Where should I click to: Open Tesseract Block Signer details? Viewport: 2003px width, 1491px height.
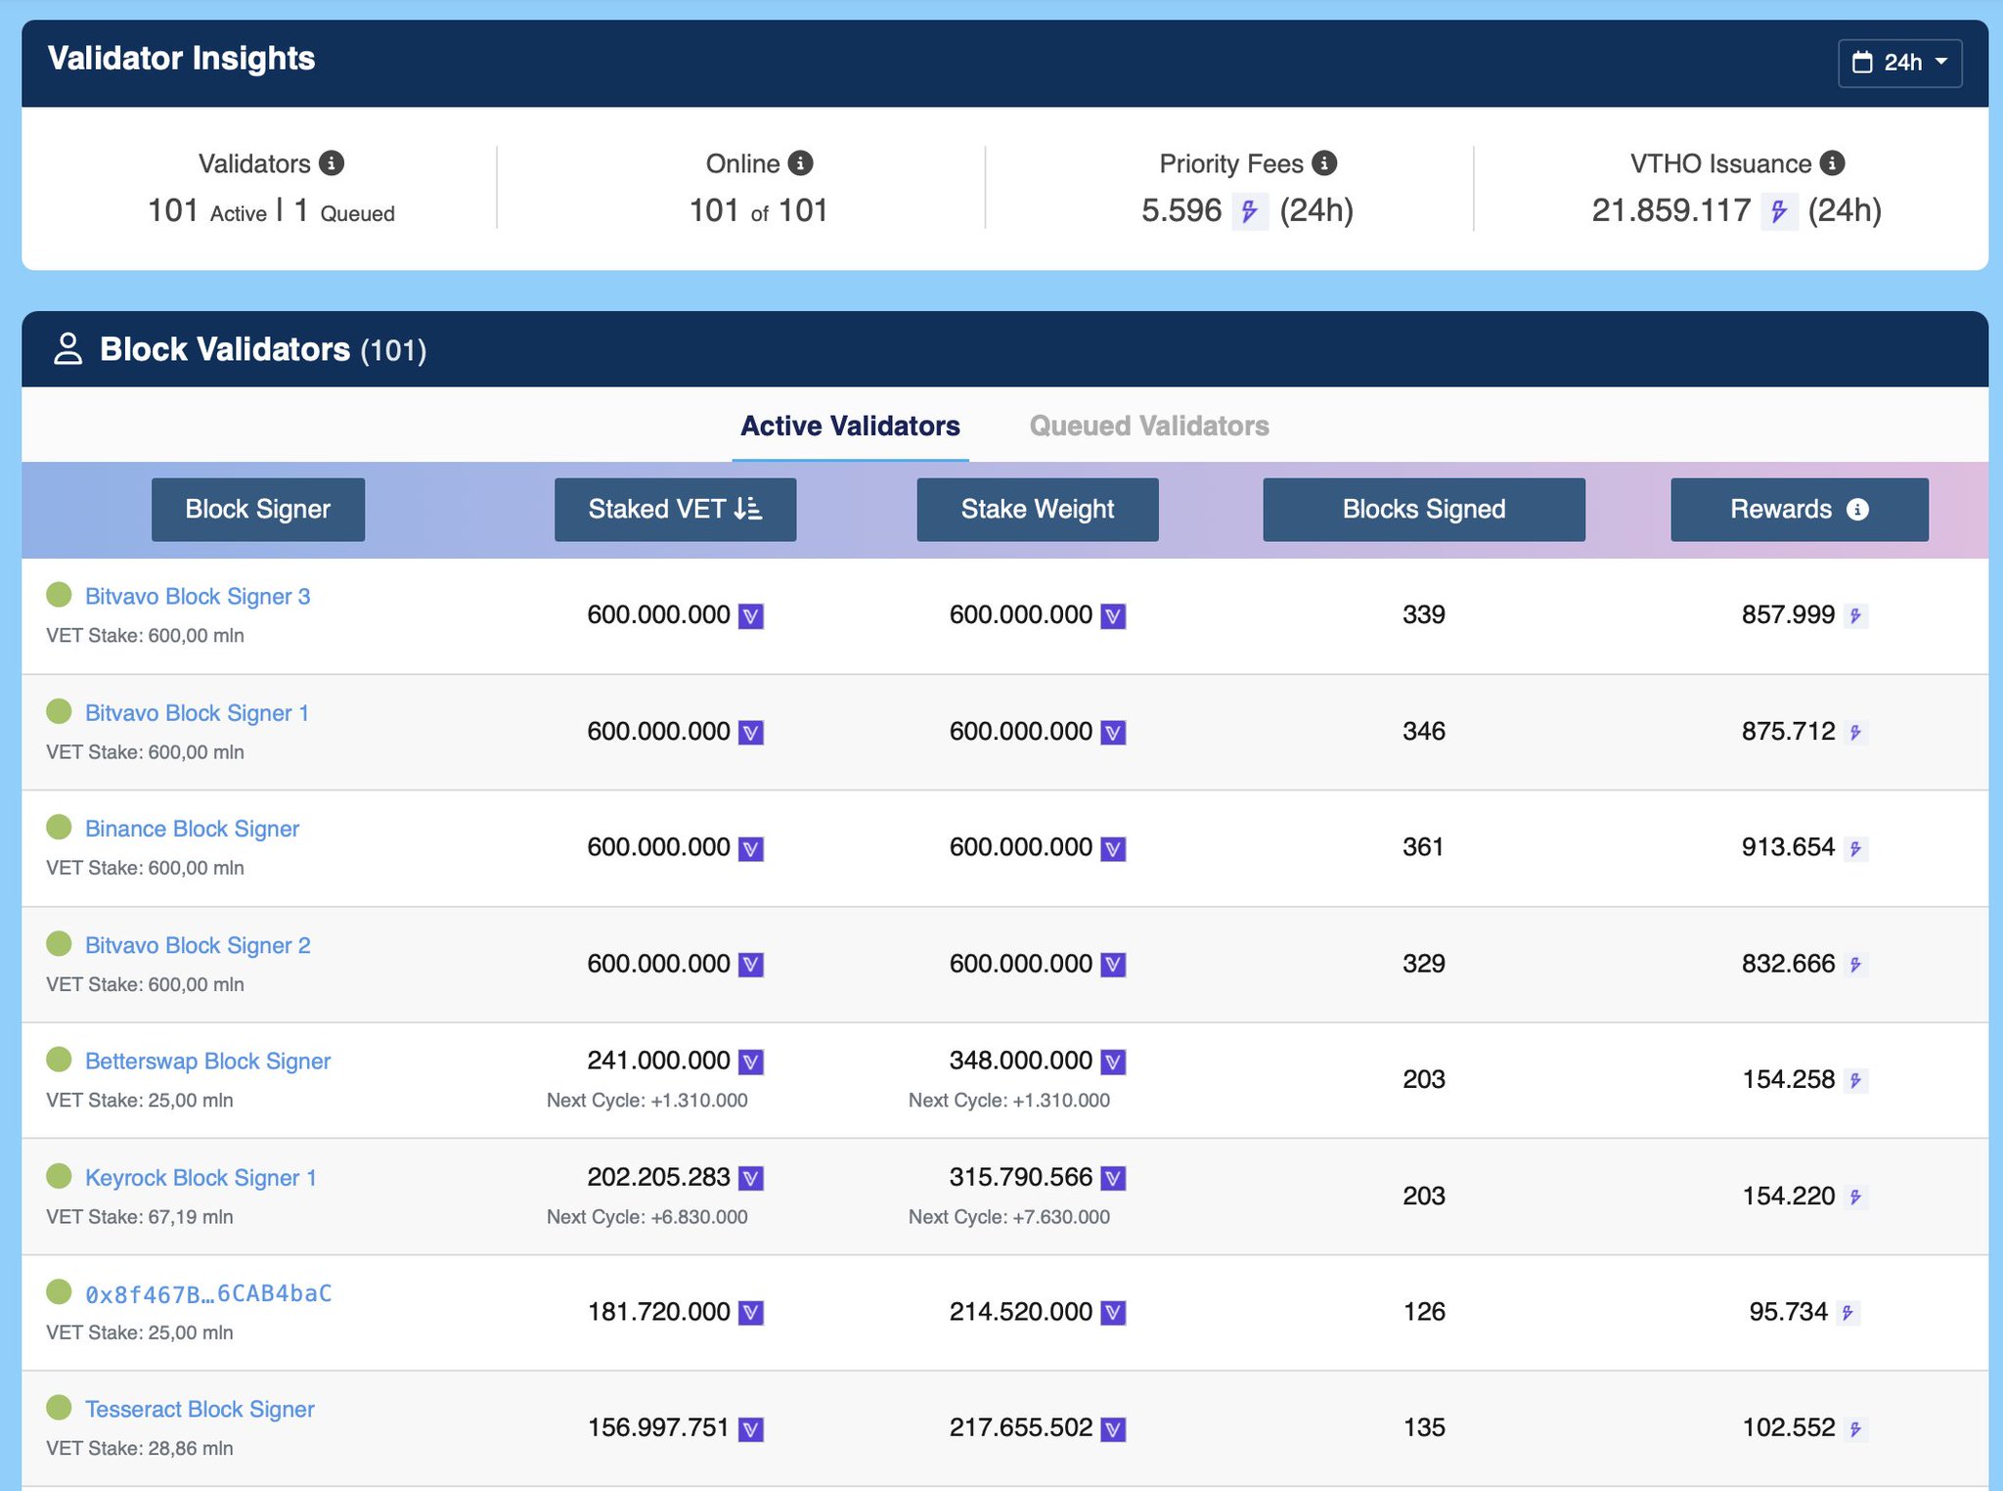pos(200,1410)
